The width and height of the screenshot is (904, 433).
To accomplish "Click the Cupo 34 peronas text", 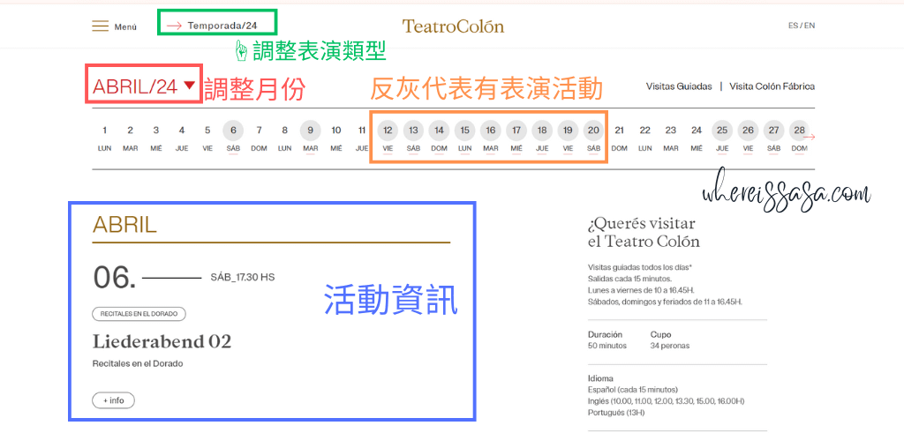I will [x=670, y=340].
